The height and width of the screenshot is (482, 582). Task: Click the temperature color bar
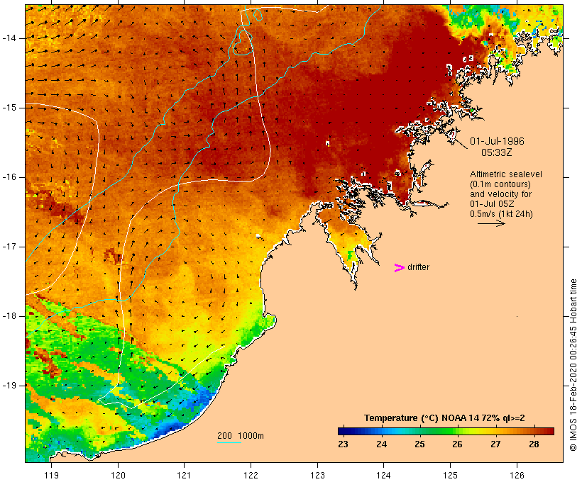446,431
